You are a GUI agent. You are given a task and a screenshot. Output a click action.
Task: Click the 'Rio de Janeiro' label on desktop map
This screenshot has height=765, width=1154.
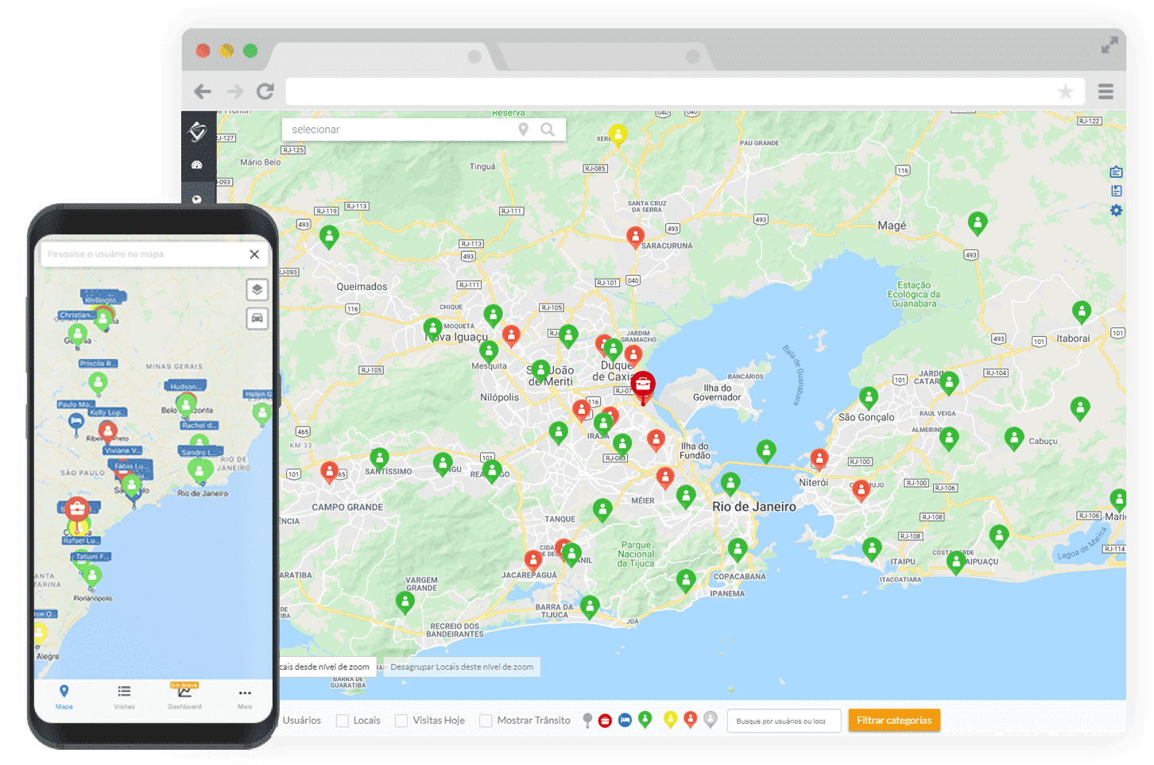coord(753,507)
